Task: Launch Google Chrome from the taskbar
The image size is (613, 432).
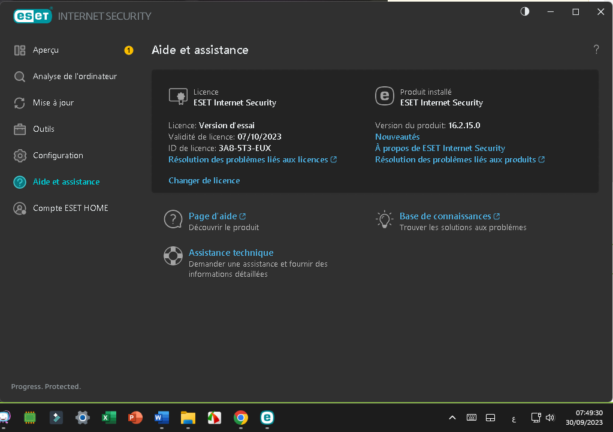Action: (241, 418)
